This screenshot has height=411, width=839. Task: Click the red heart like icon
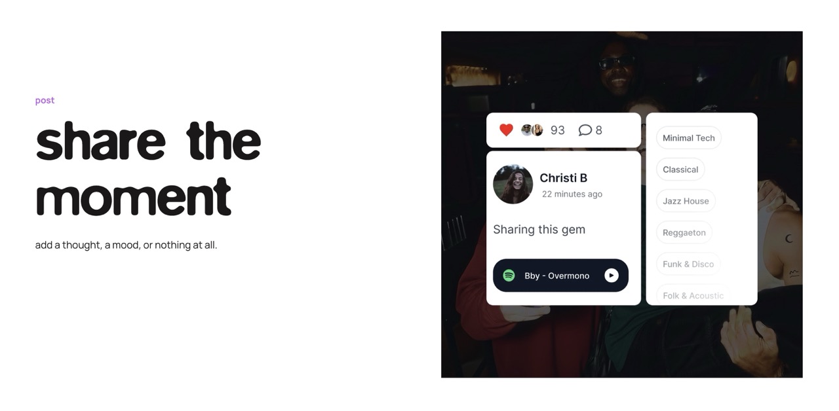tap(506, 130)
